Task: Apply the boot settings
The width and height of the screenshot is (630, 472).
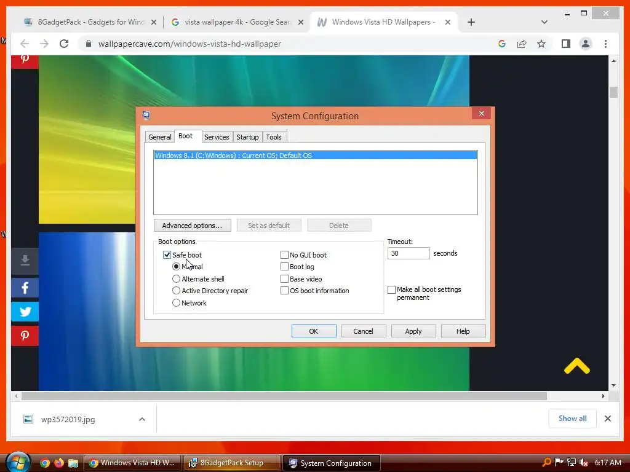Action: (413, 331)
